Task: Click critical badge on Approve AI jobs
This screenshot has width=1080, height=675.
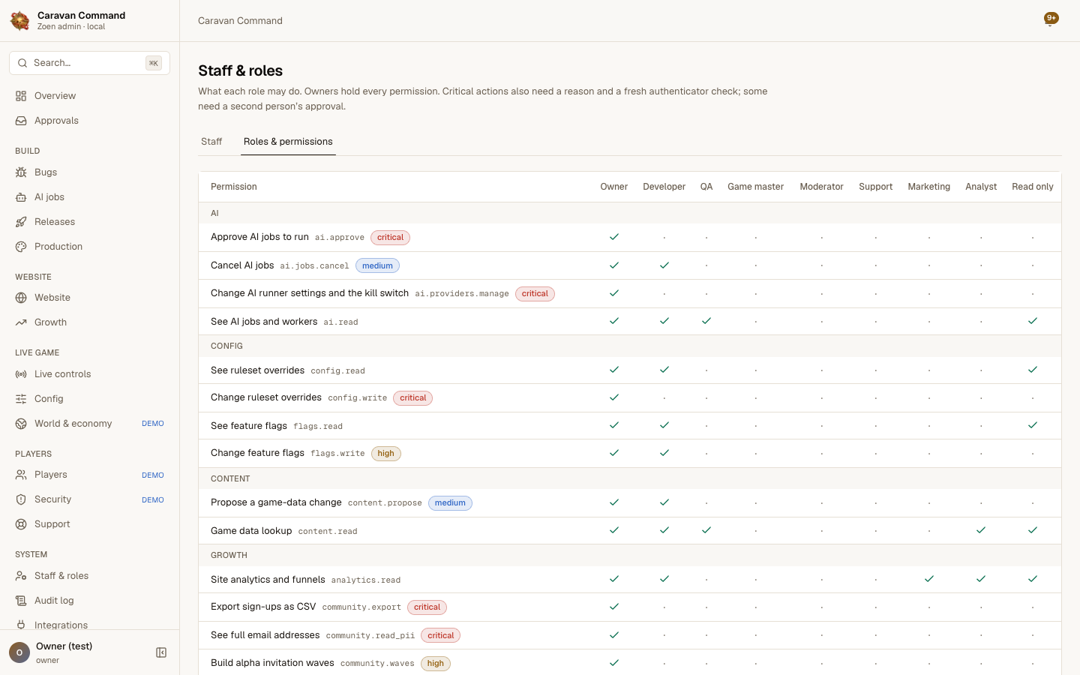Action: (390, 238)
